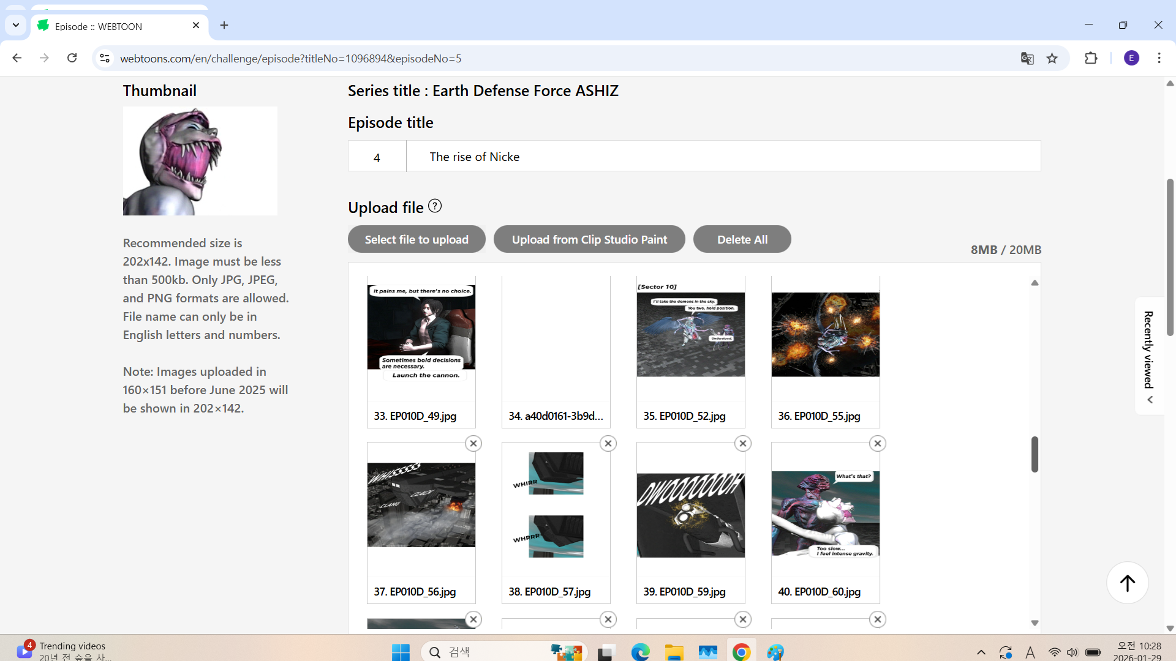Open Chrome profile avatar E
Viewport: 1176px width, 661px height.
[1131, 58]
